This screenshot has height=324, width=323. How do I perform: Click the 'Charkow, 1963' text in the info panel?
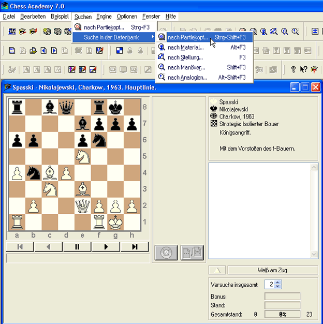click(237, 116)
